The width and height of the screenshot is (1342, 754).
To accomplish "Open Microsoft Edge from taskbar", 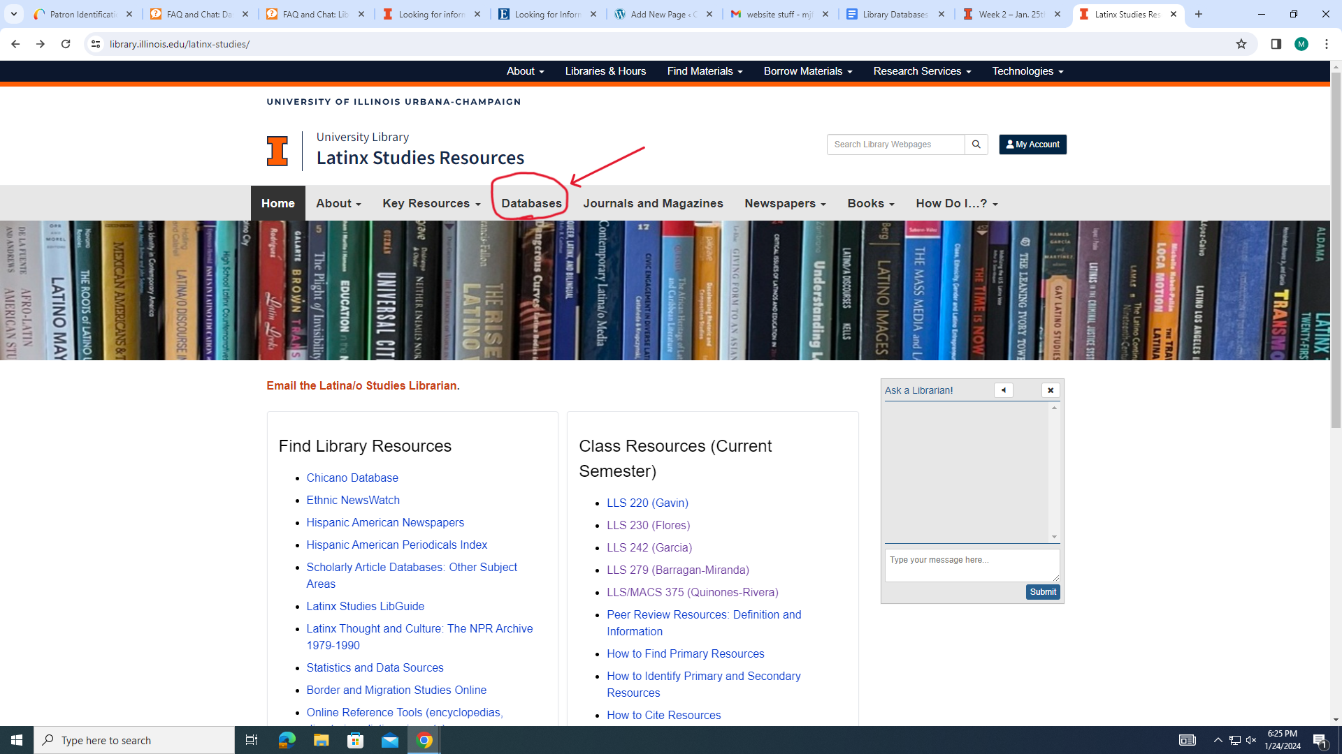I will click(x=287, y=740).
